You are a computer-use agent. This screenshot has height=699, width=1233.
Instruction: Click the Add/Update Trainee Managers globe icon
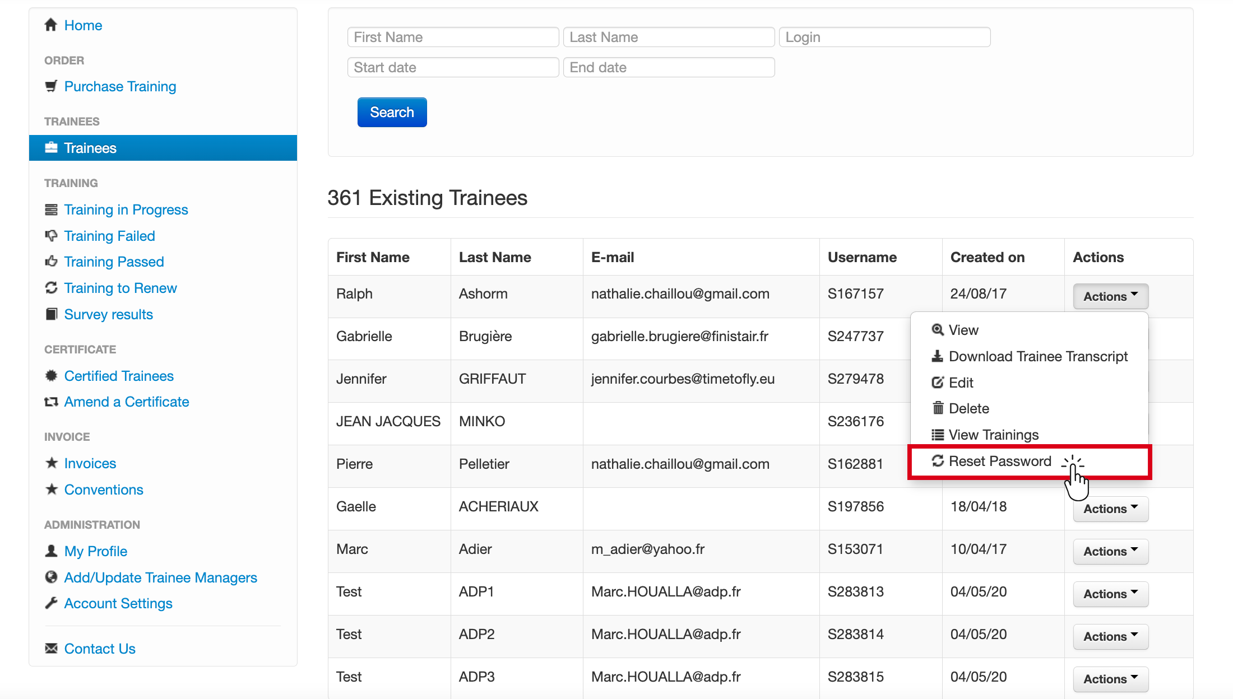click(x=51, y=577)
